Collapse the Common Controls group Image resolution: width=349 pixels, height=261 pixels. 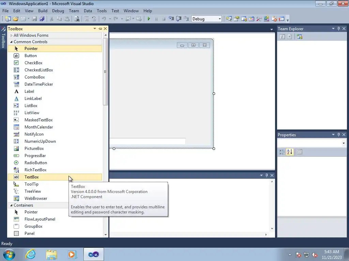click(11, 42)
